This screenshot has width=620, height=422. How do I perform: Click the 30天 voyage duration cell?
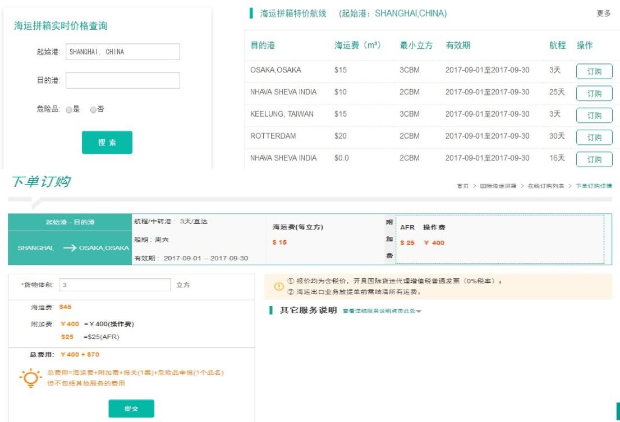[x=557, y=136]
